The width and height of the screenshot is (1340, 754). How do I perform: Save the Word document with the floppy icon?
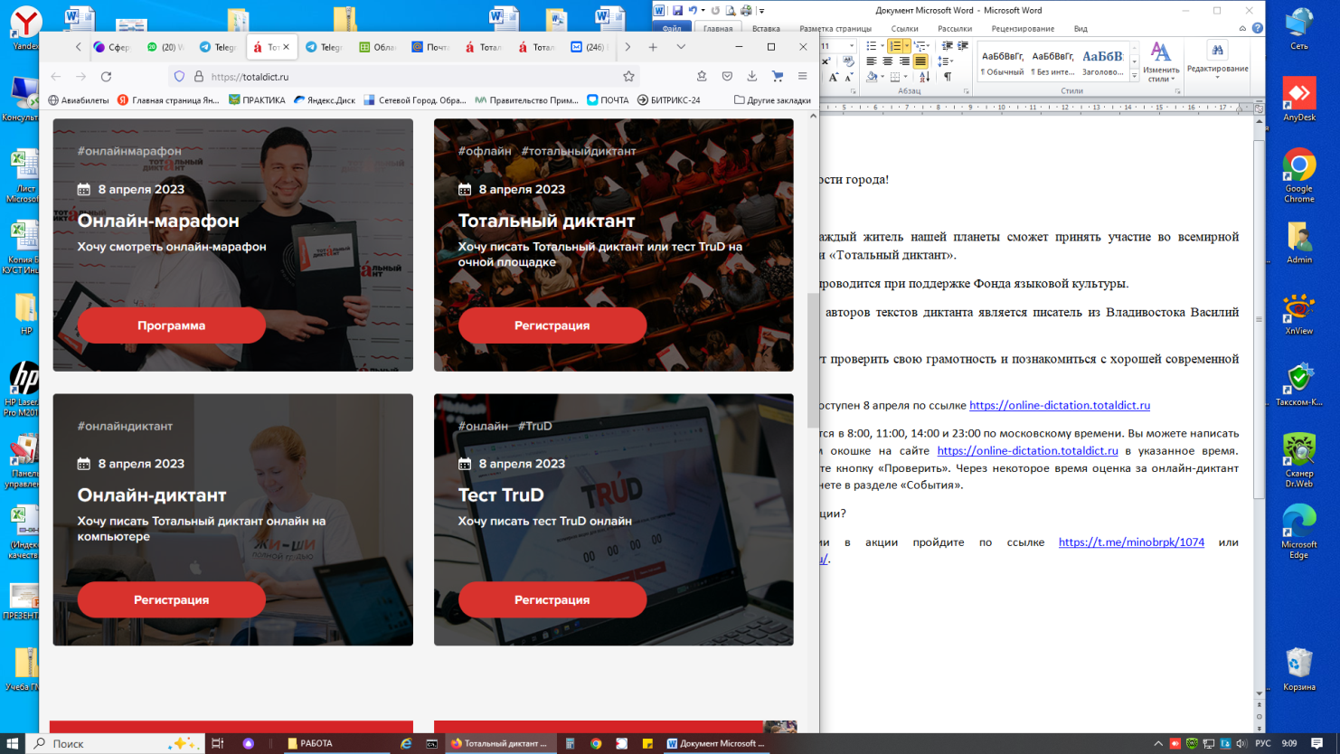[x=677, y=11]
